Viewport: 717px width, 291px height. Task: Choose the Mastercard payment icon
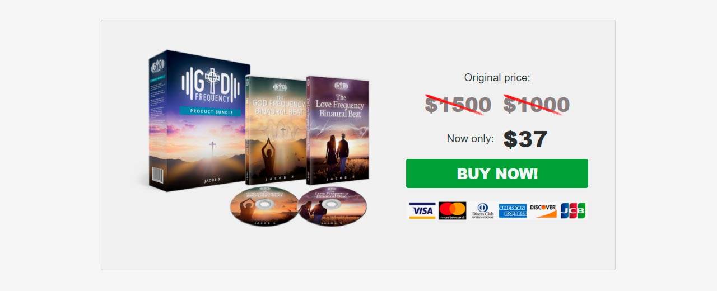pyautogui.click(x=453, y=210)
